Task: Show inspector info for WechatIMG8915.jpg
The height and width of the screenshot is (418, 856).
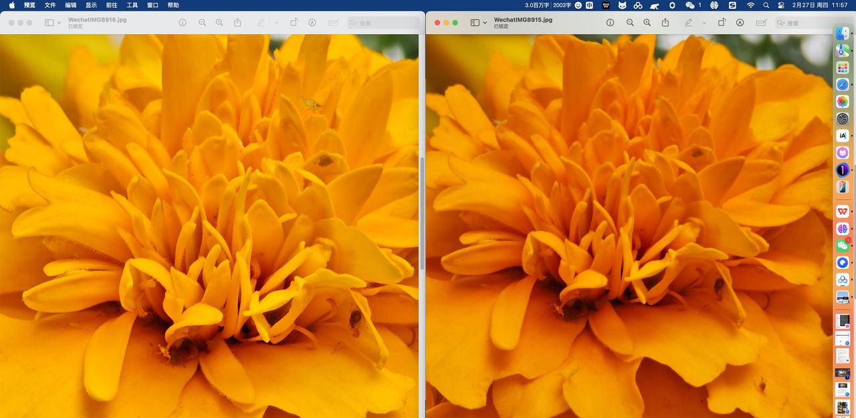Action: pyautogui.click(x=610, y=23)
